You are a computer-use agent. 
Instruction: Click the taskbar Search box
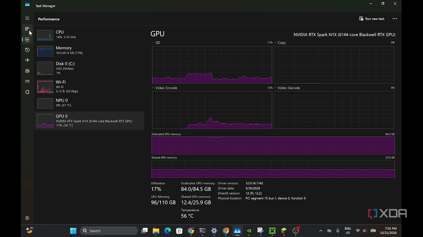109,231
